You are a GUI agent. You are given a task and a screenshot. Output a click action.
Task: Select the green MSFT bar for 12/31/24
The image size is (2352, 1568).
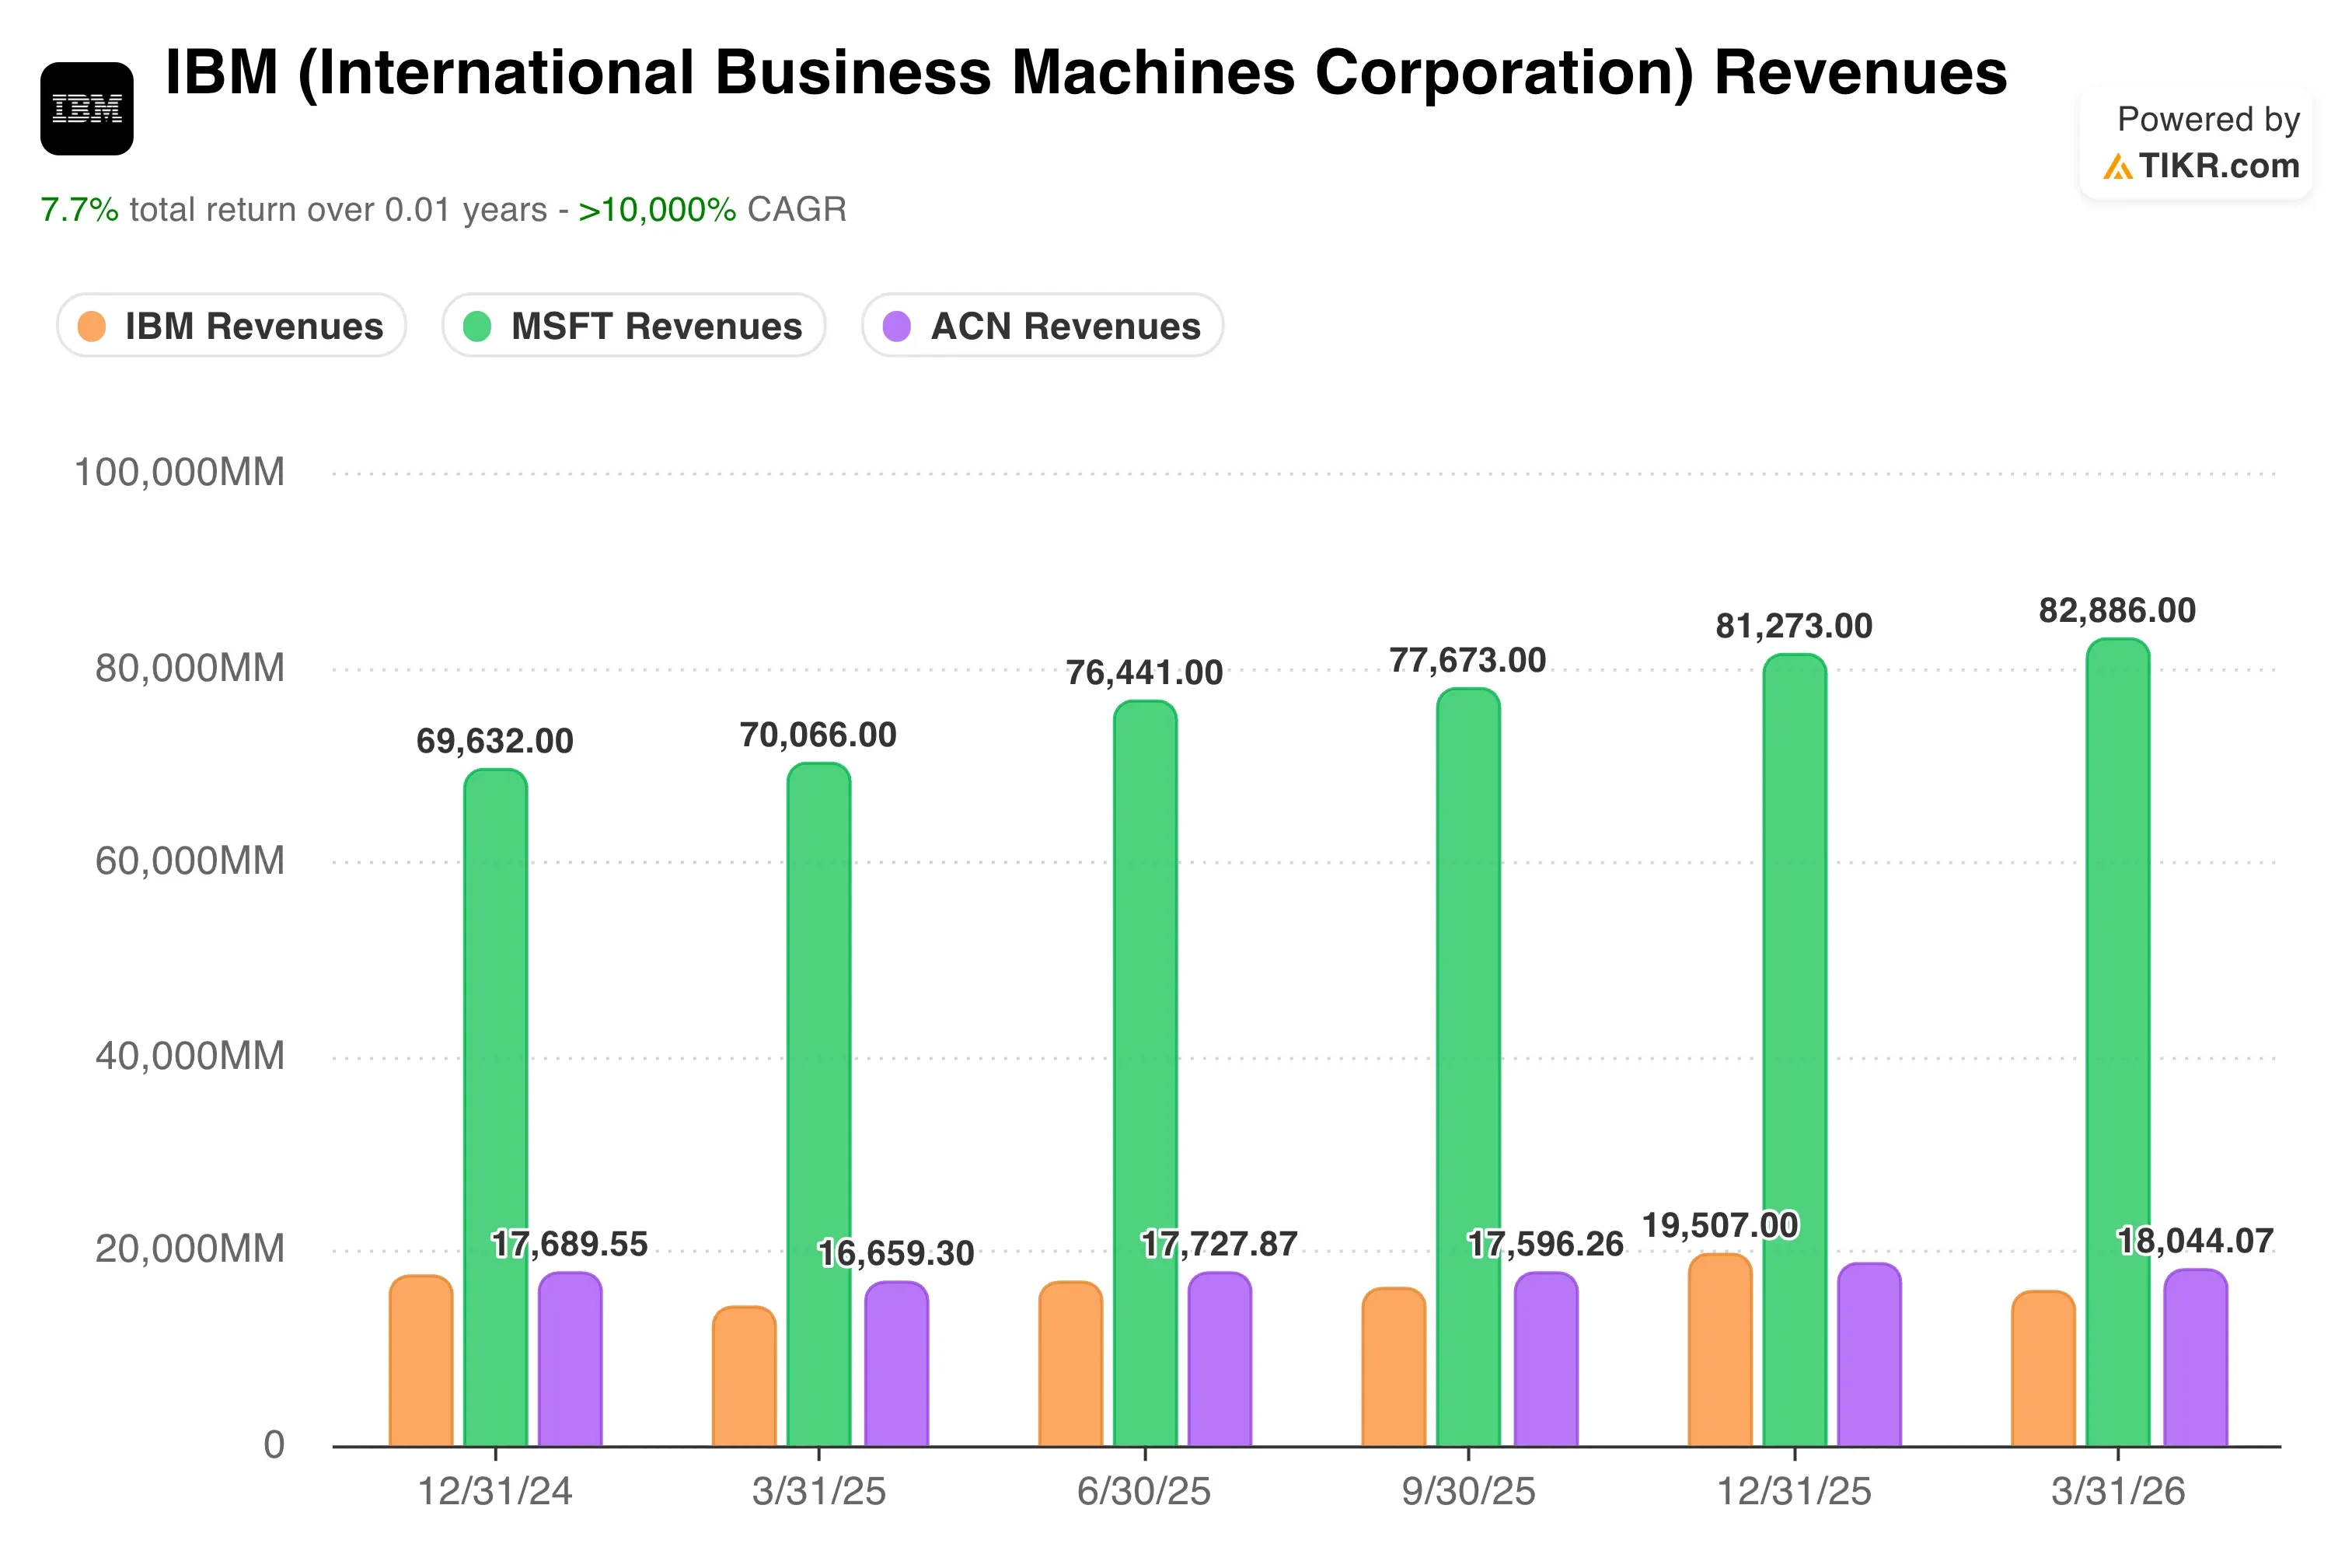[x=496, y=1107]
